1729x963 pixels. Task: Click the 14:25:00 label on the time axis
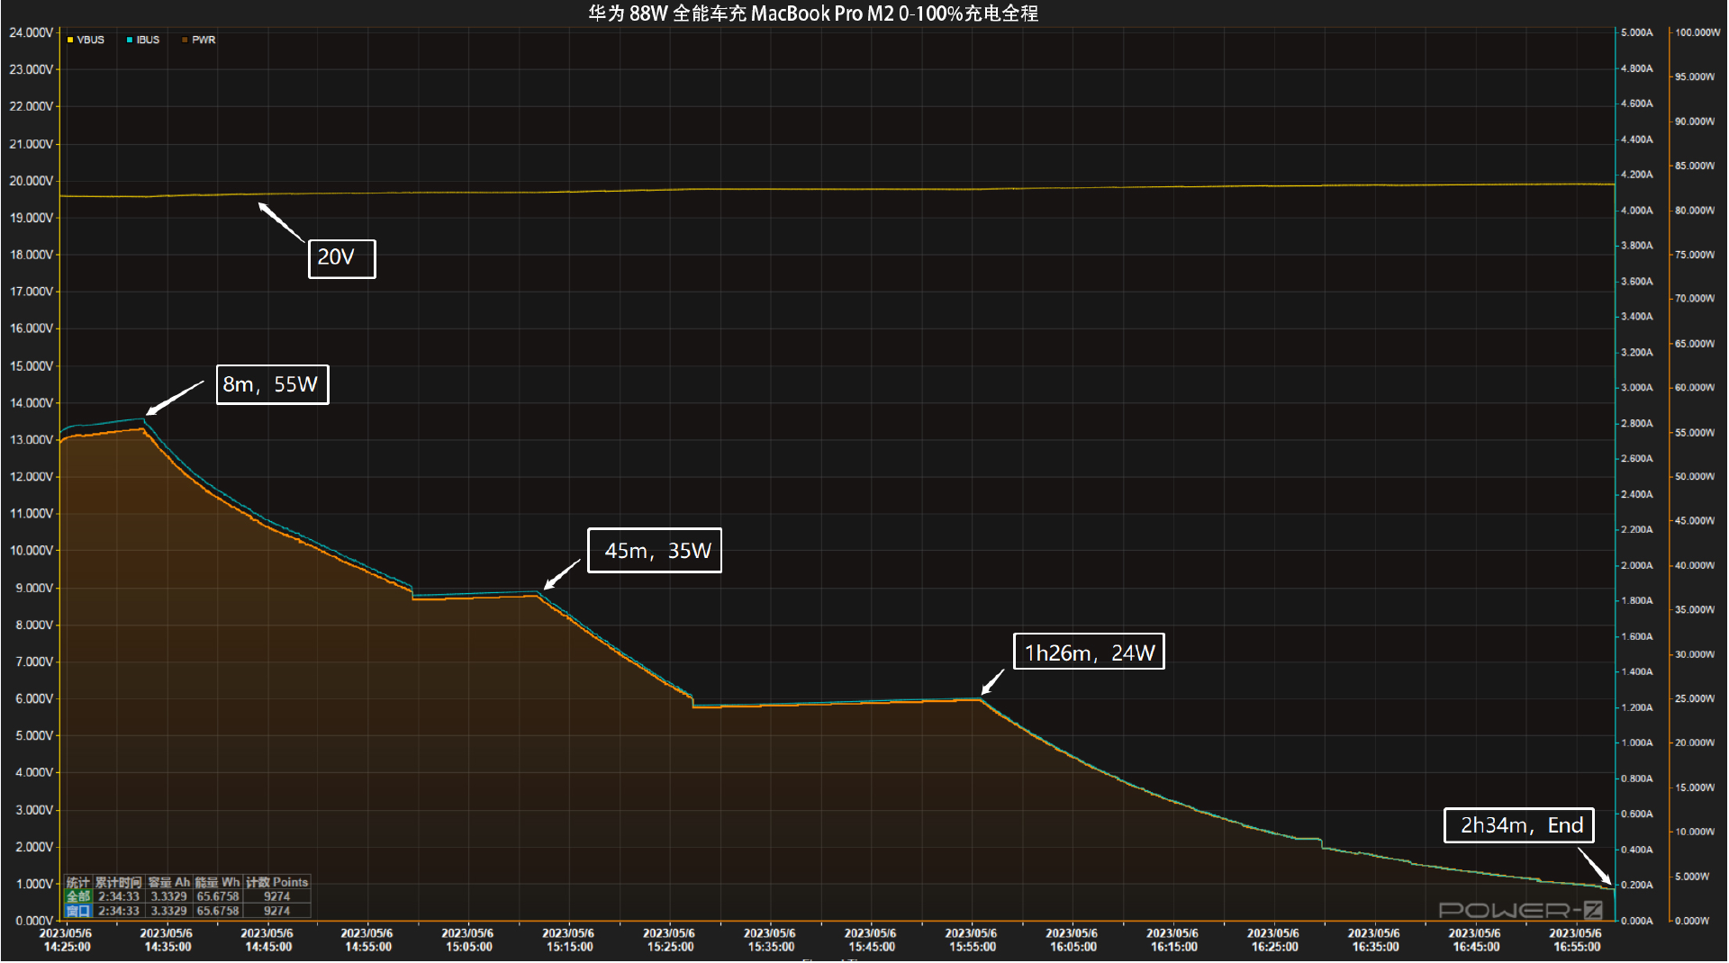(x=67, y=947)
